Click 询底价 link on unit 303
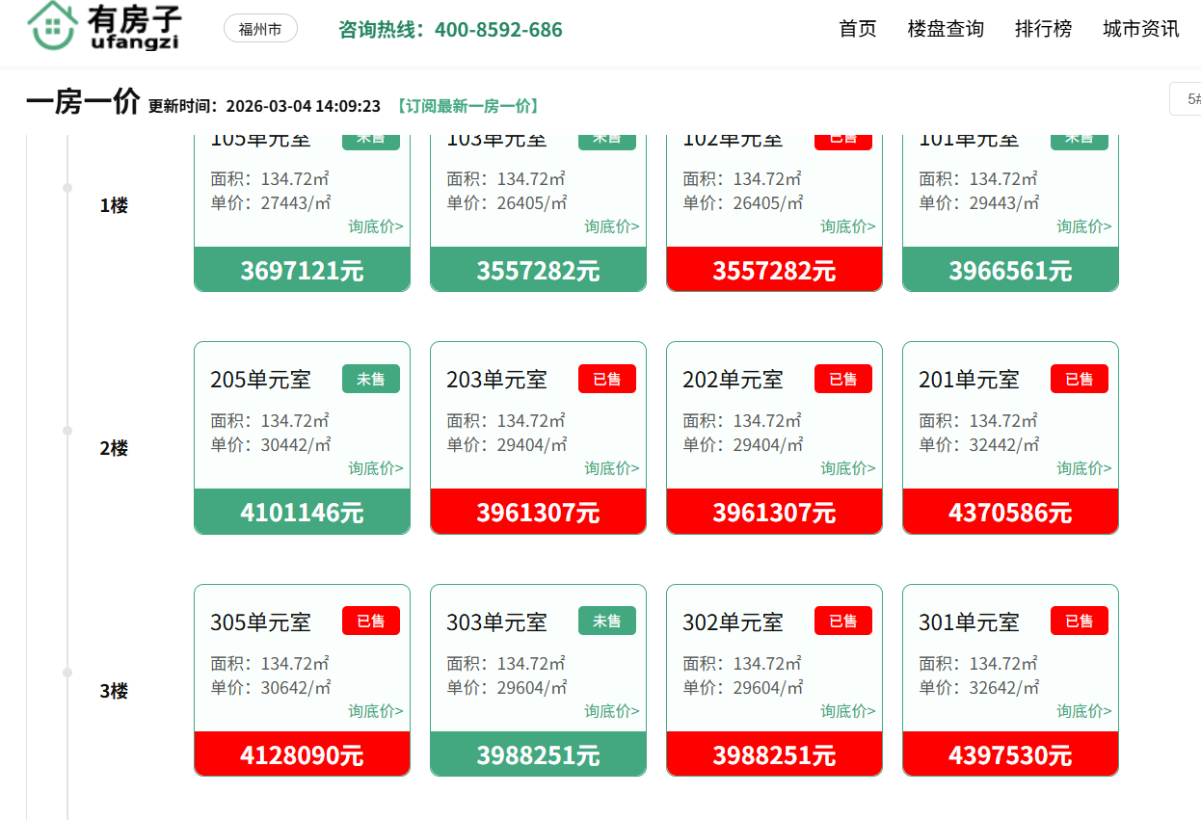Image resolution: width=1201 pixels, height=820 pixels. 611,711
